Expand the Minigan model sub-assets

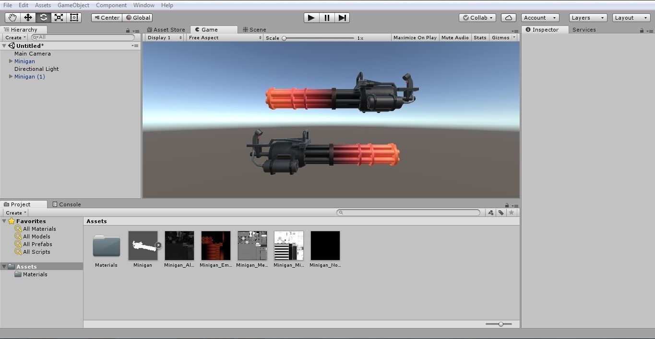(x=158, y=246)
